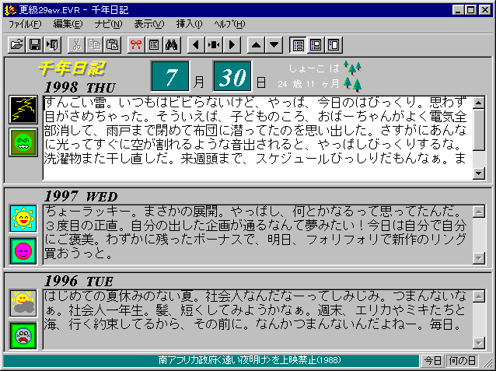Click the 24 歳 11 ヶ月 age label

click(x=308, y=84)
